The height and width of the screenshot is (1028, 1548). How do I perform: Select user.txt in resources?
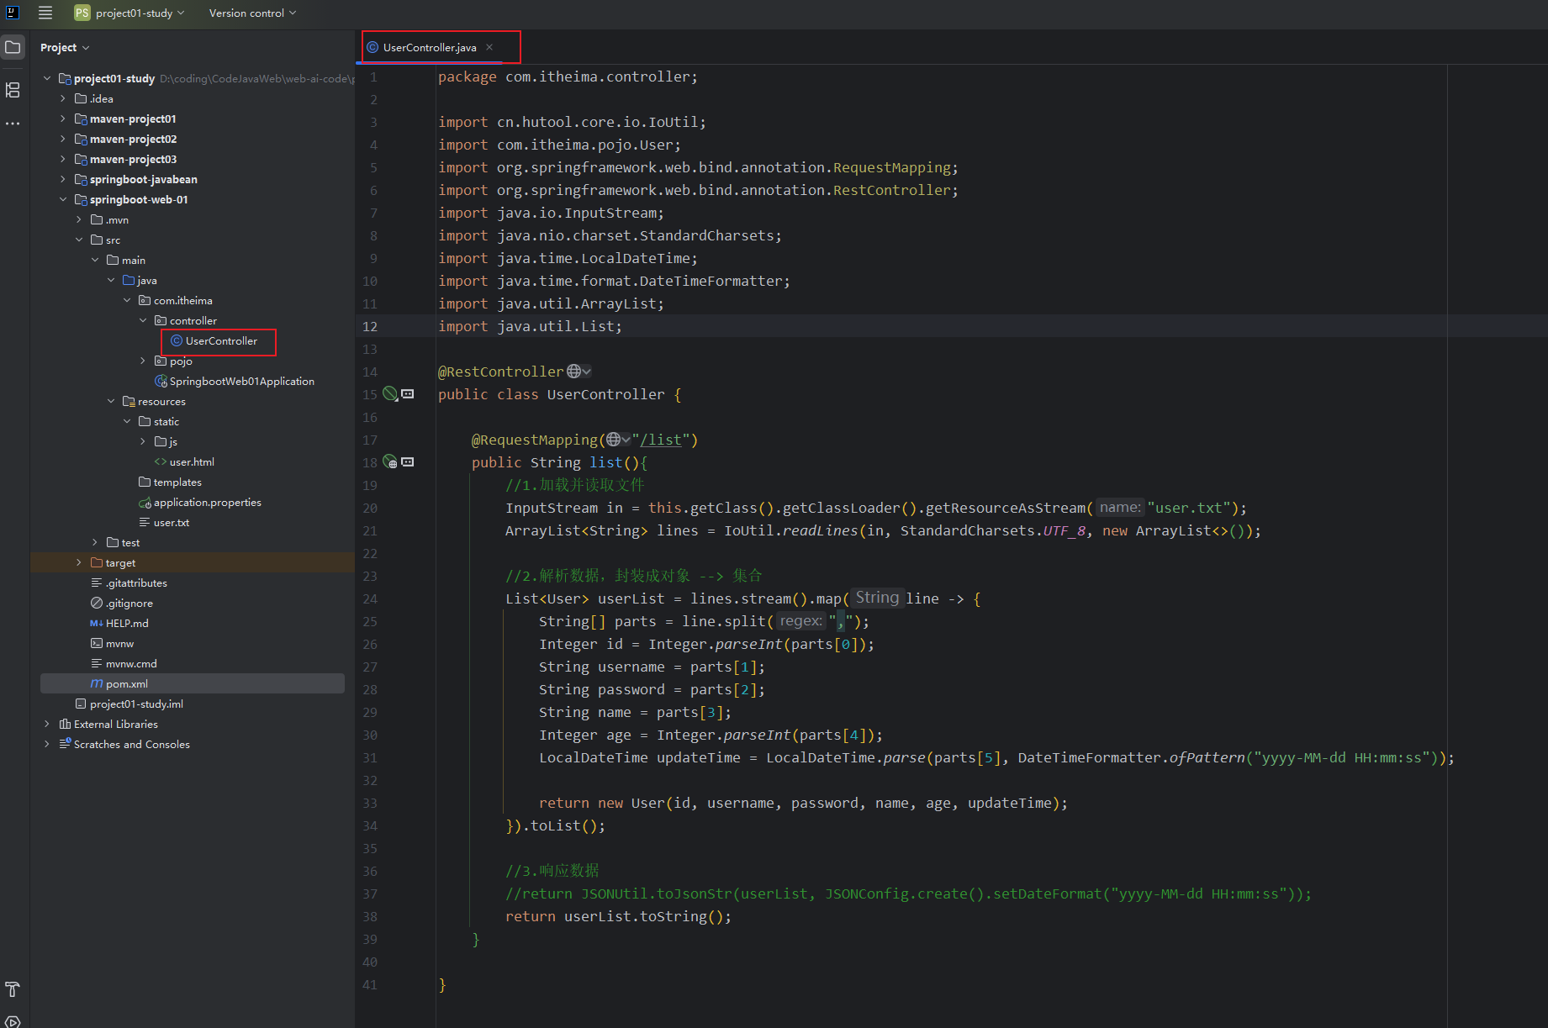click(164, 522)
